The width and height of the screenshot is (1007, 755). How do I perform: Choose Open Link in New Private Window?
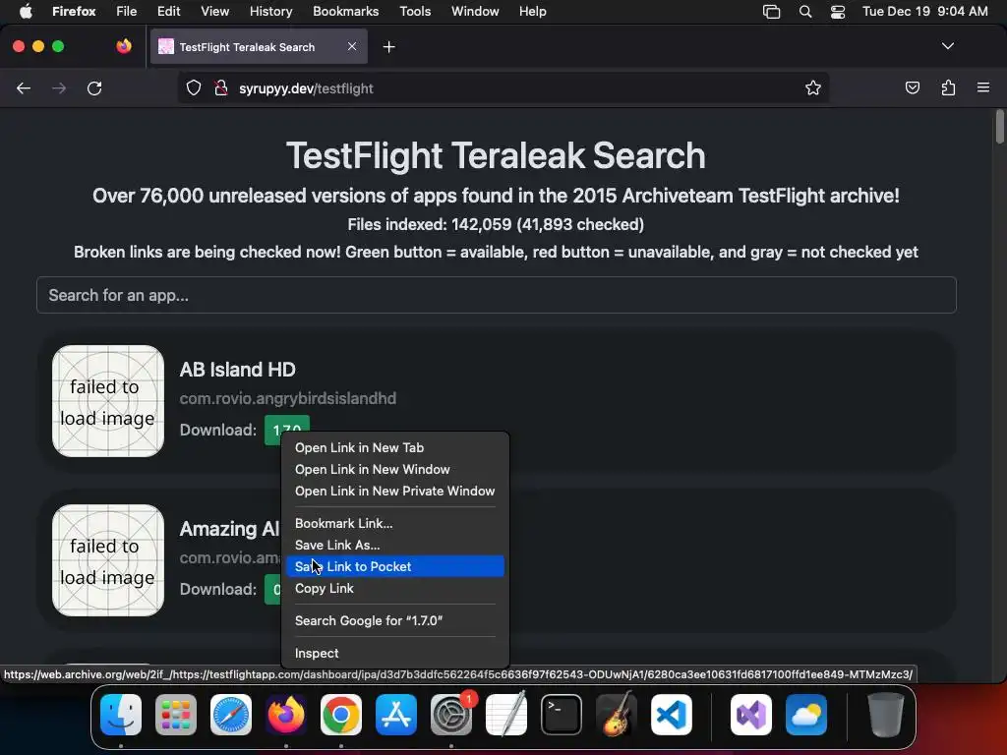394,491
